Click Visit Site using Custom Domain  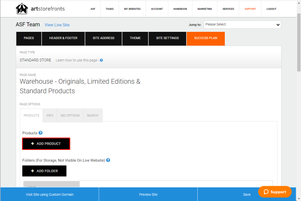pos(50,194)
